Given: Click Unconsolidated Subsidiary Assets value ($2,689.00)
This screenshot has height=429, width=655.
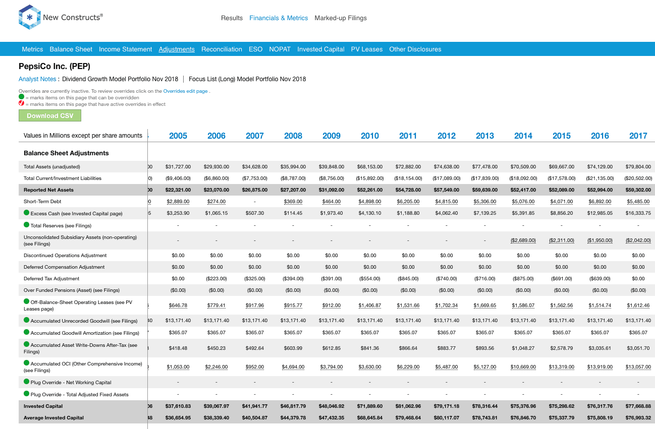Looking at the screenshot, I should tap(523, 240).
